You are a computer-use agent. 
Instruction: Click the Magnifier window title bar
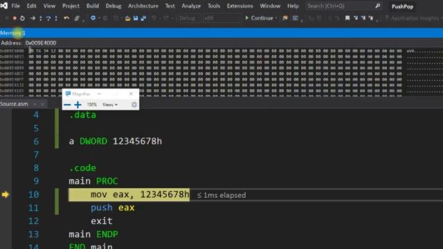[x=100, y=94]
